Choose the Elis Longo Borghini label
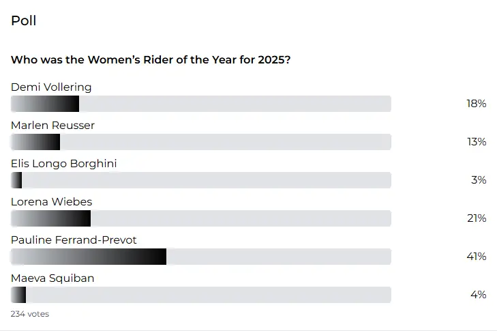 tap(63, 163)
